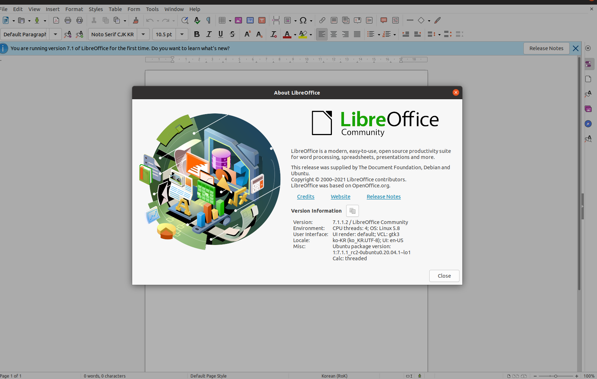
Task: Click the Save document icon
Action: coord(37,20)
